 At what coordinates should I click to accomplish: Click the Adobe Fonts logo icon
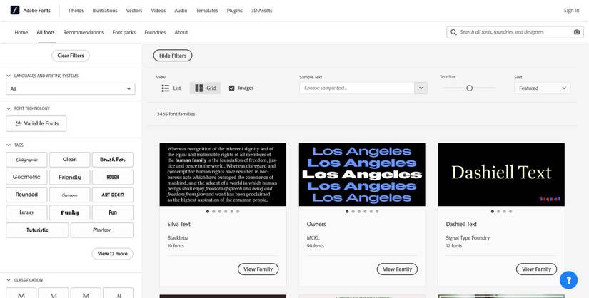pos(15,10)
